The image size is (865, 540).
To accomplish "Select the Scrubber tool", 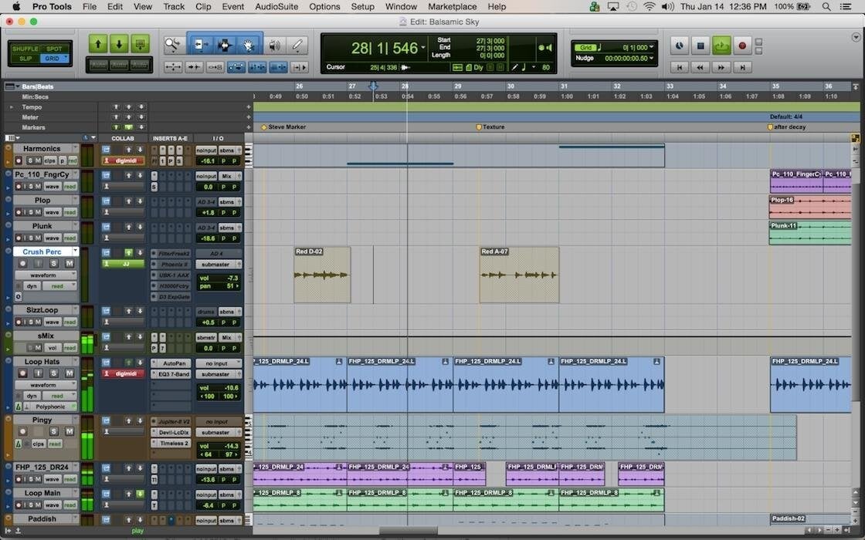I will [x=275, y=45].
